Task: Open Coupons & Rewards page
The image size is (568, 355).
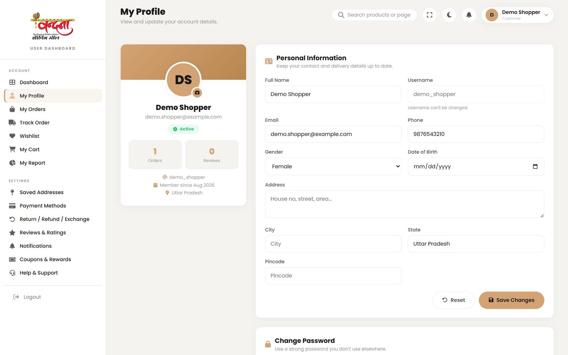Action: [53, 260]
